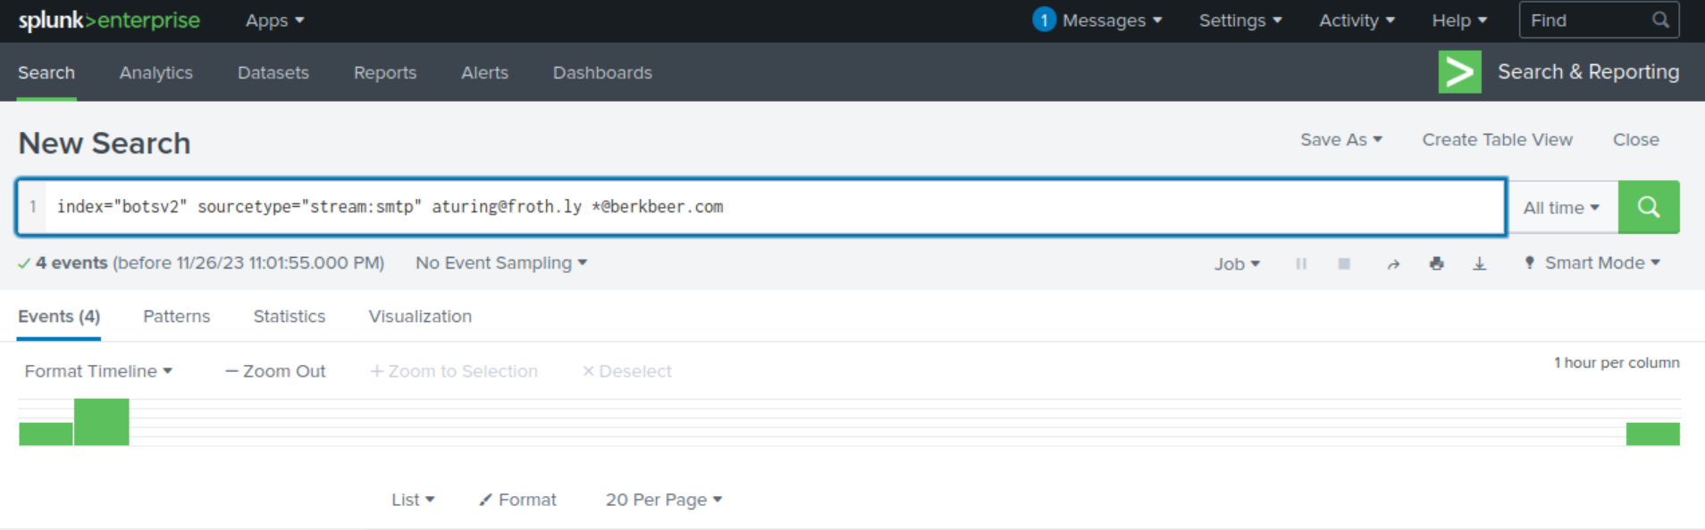Screen dimensions: 1705x530
Task: Open the Datasets nav tab
Action: (273, 72)
